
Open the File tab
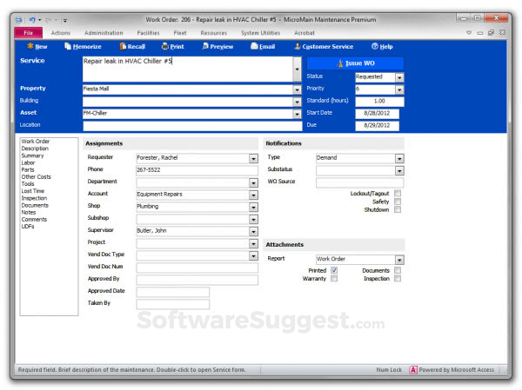pos(29,33)
